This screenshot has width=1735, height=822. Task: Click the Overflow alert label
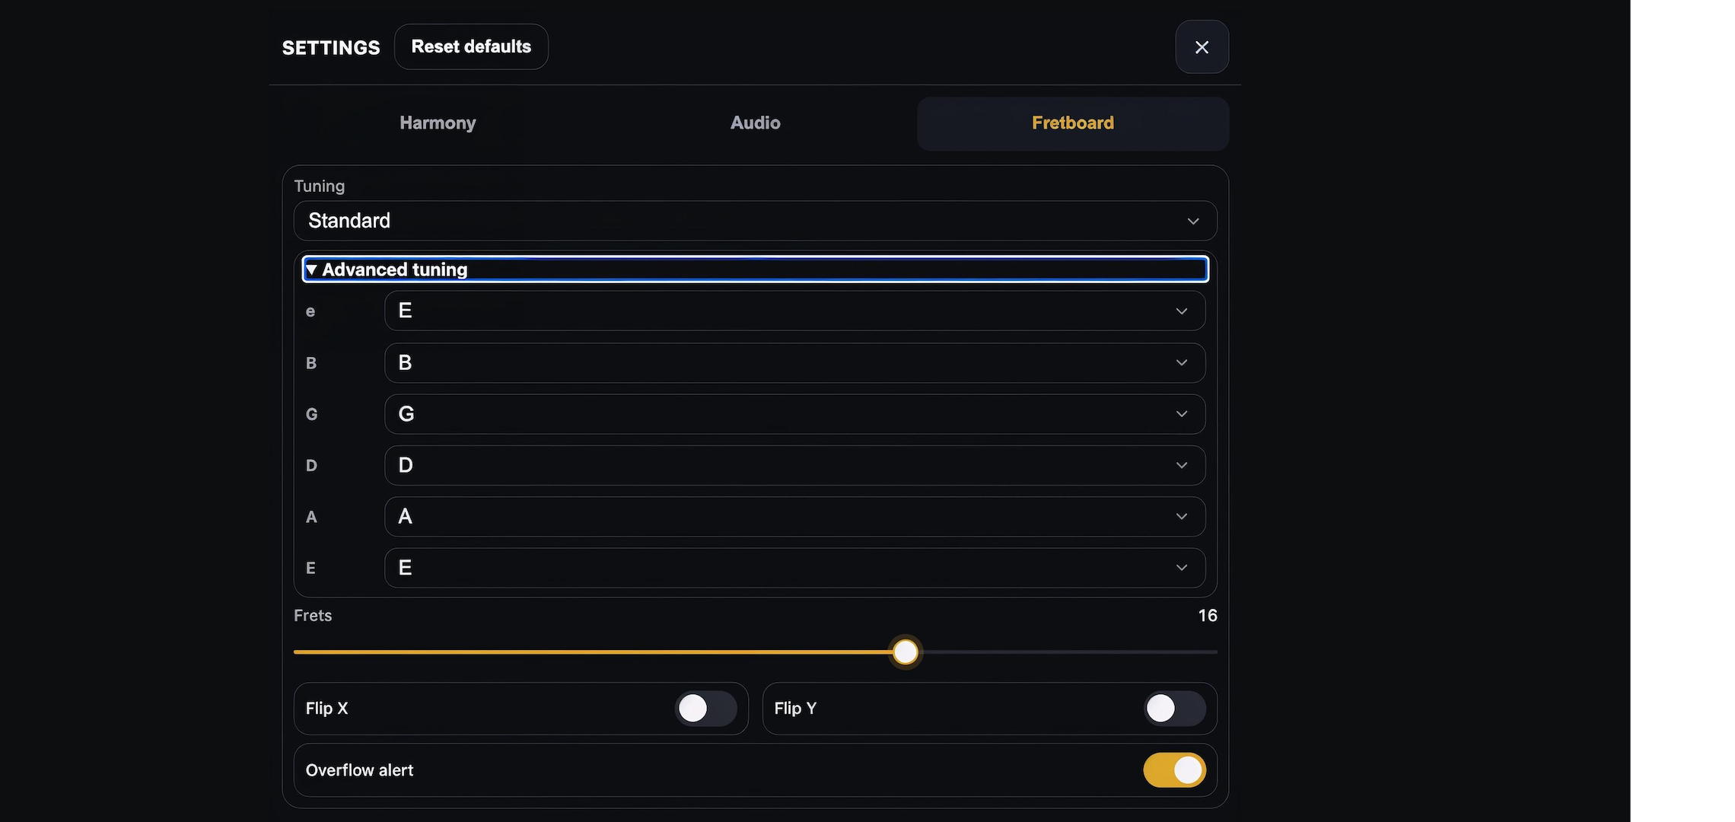coord(359,770)
